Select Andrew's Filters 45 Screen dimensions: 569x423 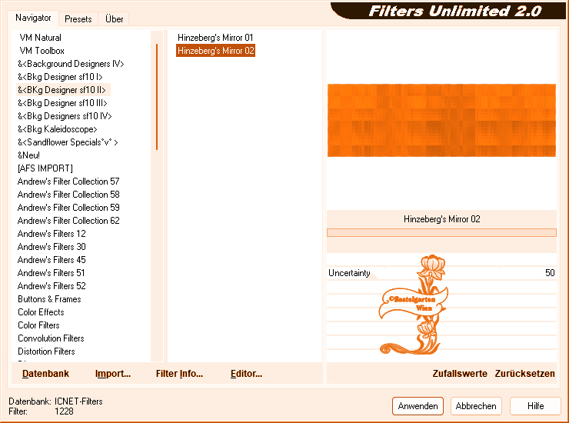coord(52,260)
